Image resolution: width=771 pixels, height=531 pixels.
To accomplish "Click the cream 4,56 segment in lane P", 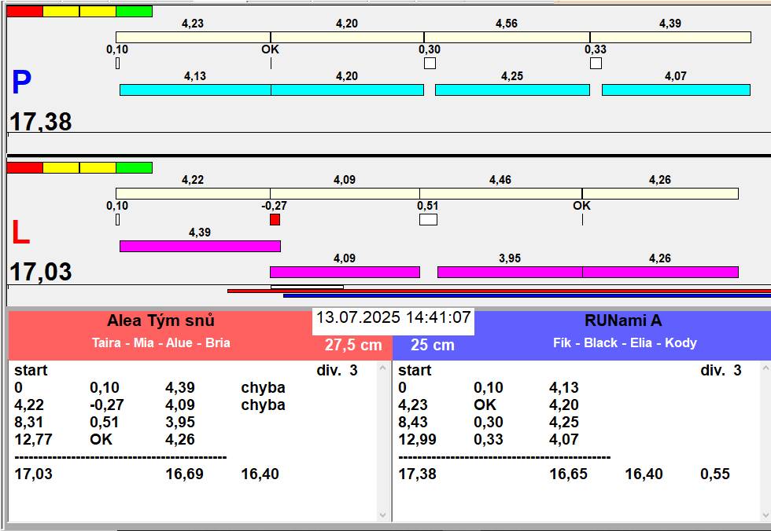I will [x=507, y=37].
